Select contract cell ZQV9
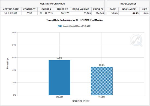 (x=29, y=13)
